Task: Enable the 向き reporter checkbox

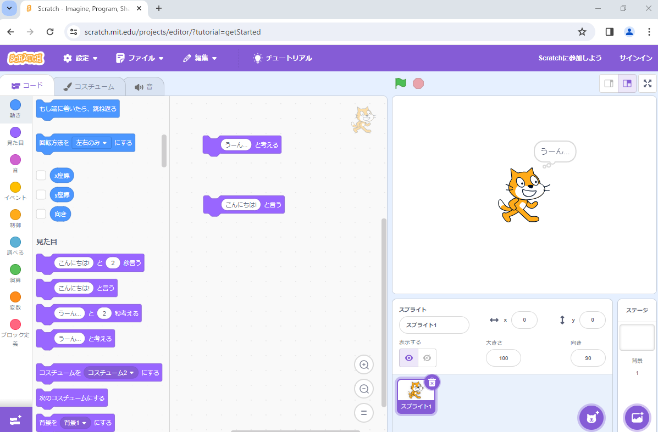Action: [x=41, y=214]
